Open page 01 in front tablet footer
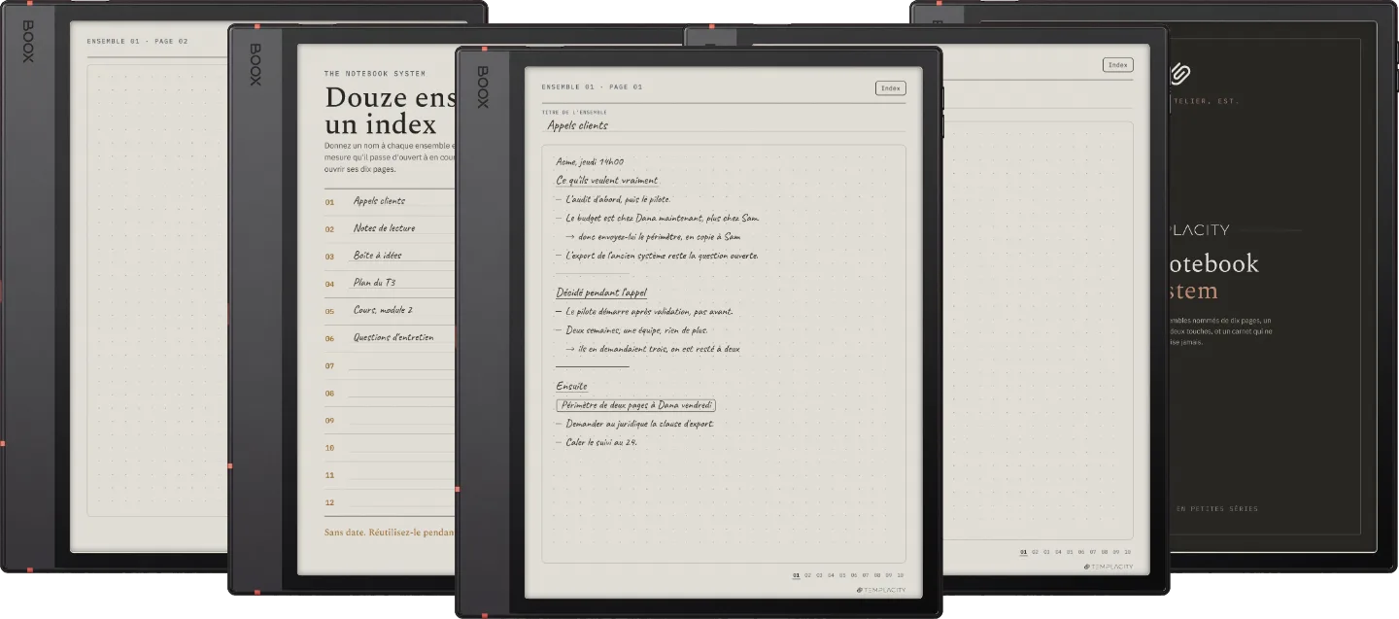 point(797,575)
